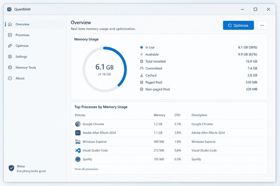The height and width of the screenshot is (186, 280).
Task: Open Settings using the gear icon
Action: pos(10,57)
